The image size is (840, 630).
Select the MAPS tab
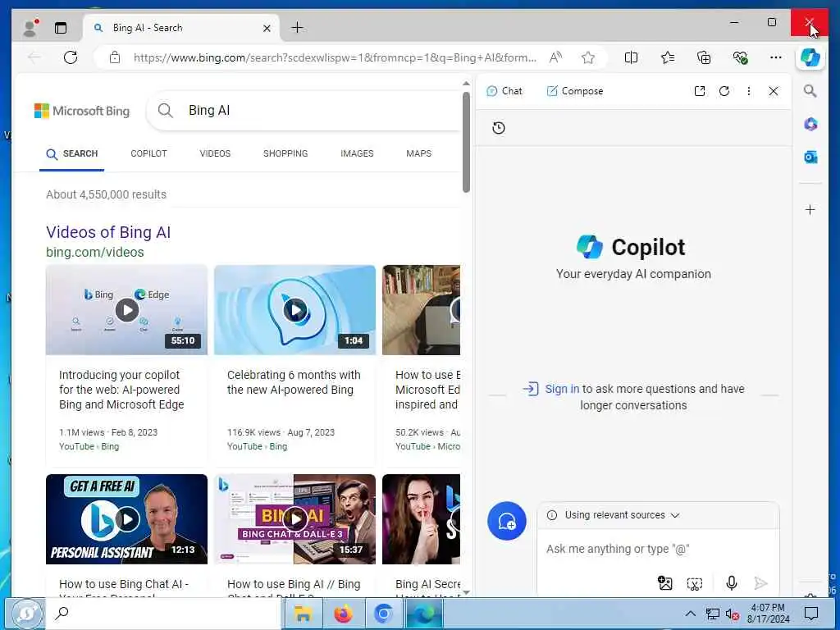tap(418, 153)
